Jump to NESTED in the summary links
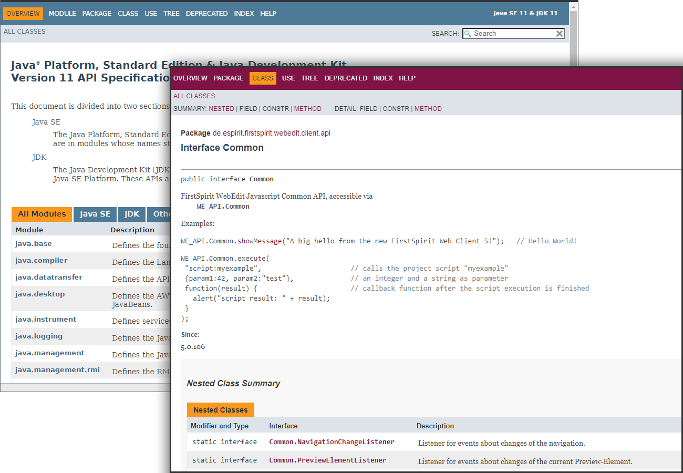This screenshot has height=473, width=683. point(221,109)
